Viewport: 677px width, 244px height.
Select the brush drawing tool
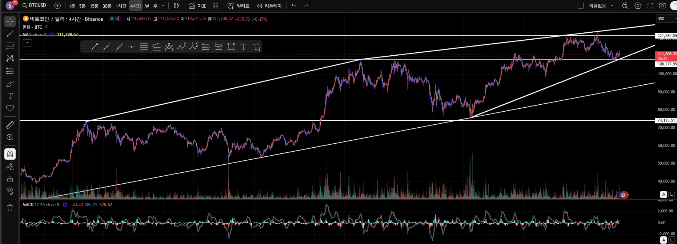[10, 84]
